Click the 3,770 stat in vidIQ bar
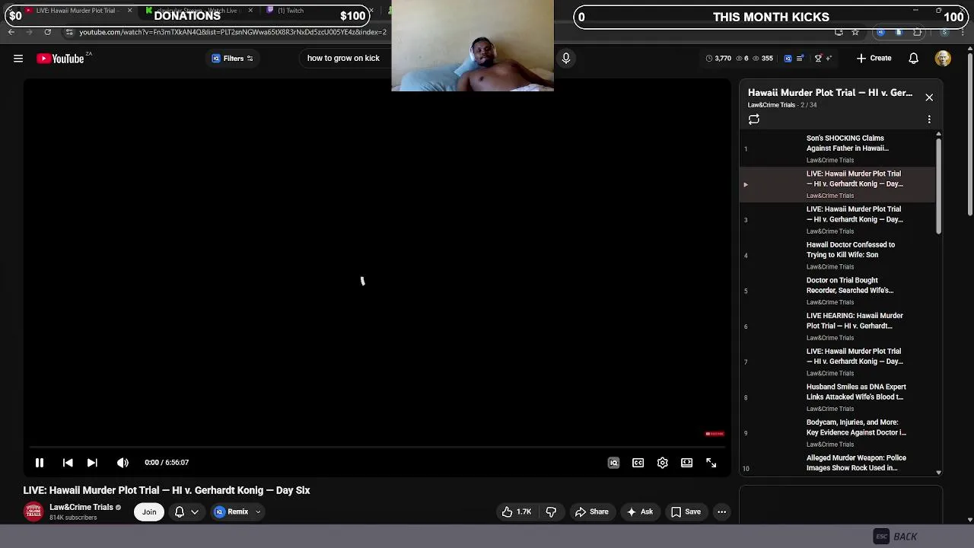Image resolution: width=974 pixels, height=548 pixels. [718, 59]
